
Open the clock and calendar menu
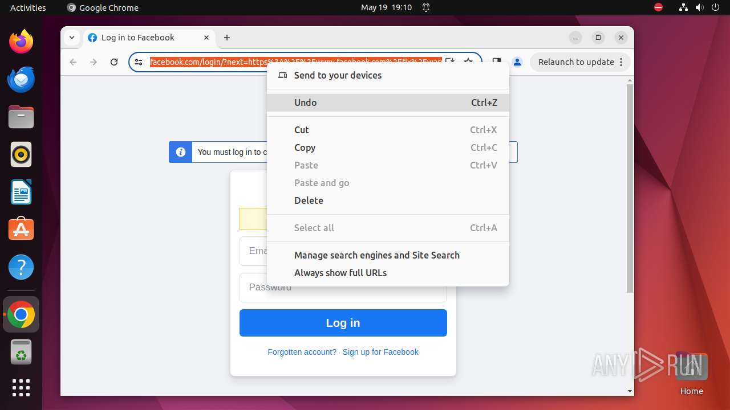click(x=386, y=7)
